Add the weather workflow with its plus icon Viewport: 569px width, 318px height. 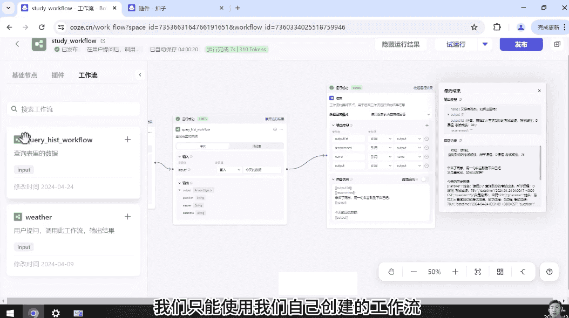pyautogui.click(x=128, y=217)
